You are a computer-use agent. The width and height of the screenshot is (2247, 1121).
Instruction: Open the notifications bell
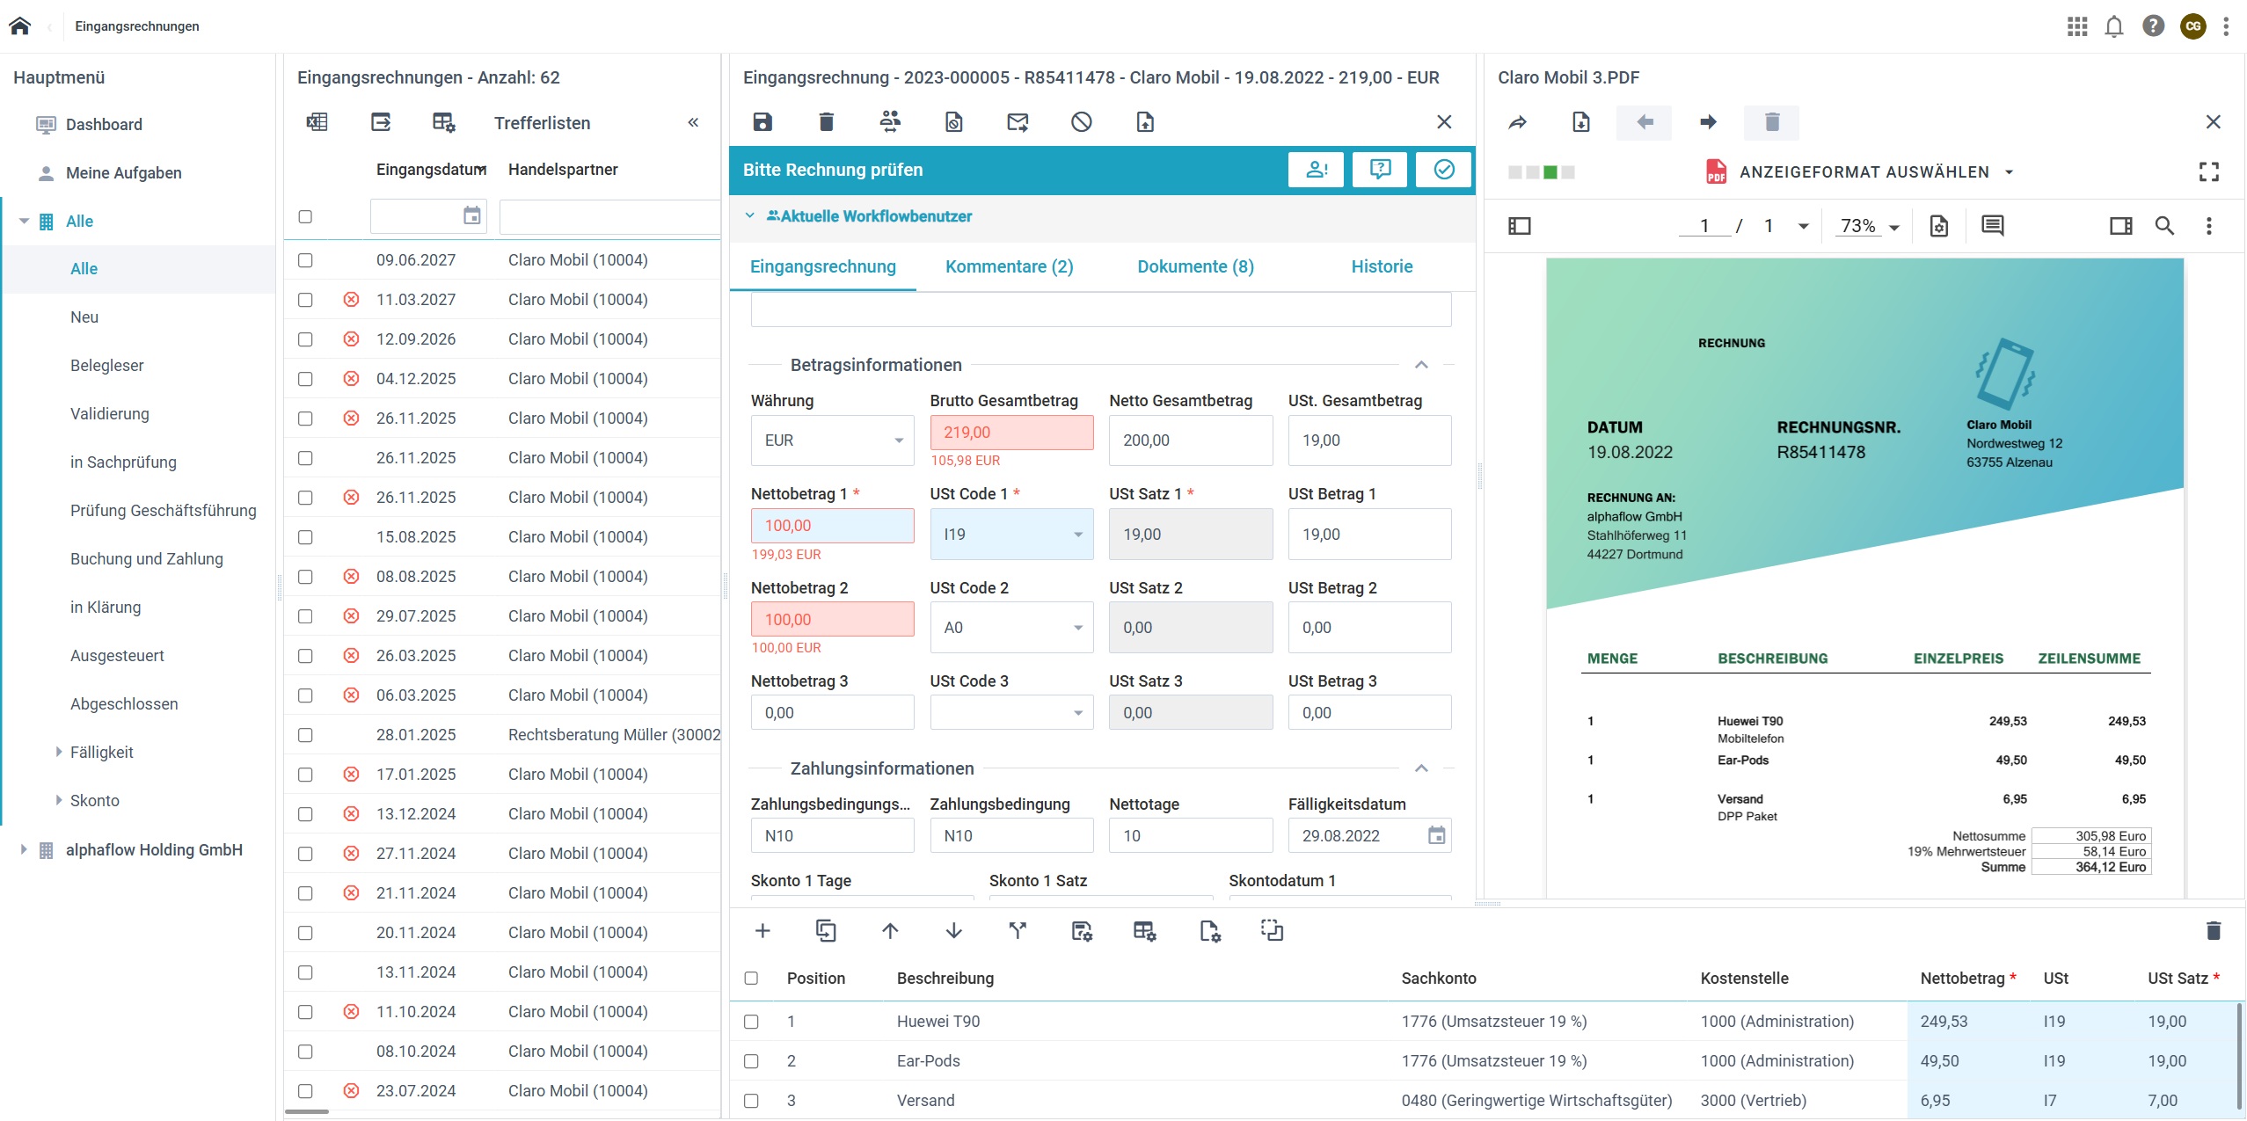click(2114, 26)
